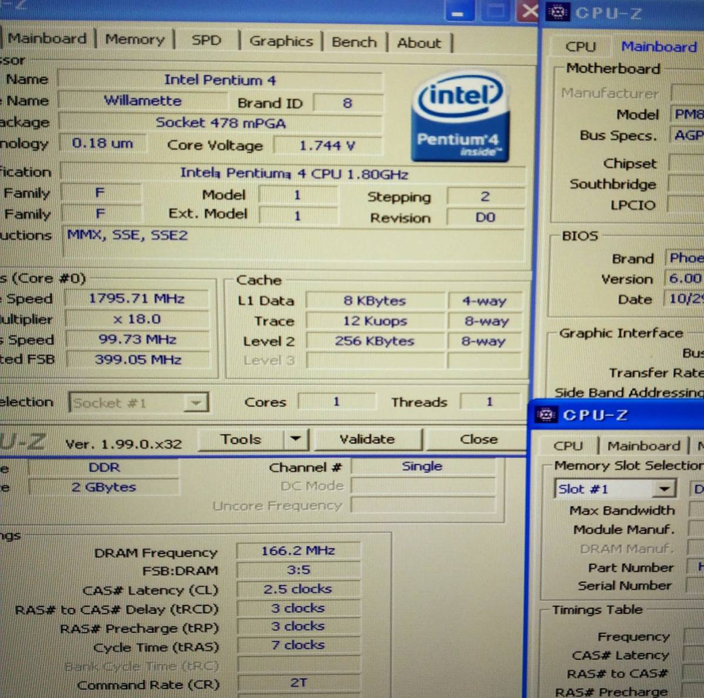Click the empty Level 3 cache size field

[x=375, y=361]
